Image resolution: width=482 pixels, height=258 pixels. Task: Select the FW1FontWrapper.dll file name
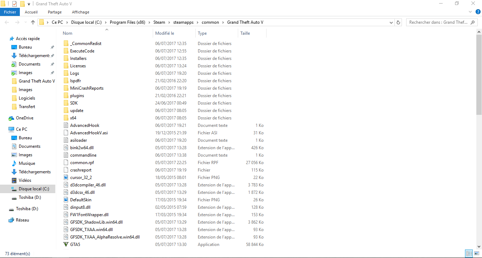(x=89, y=215)
